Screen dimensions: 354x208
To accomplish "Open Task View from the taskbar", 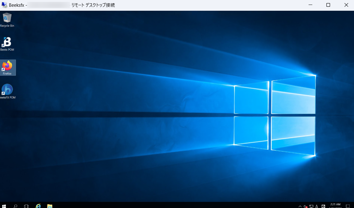I will [26, 206].
